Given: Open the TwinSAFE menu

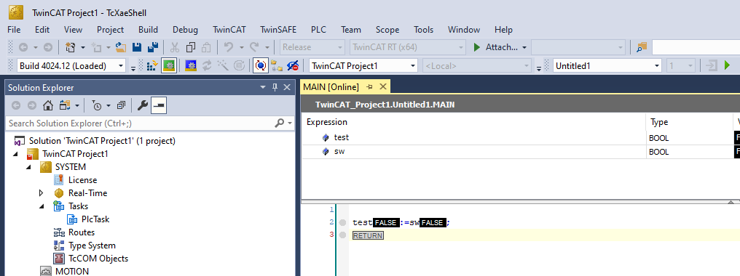Looking at the screenshot, I should coord(278,30).
